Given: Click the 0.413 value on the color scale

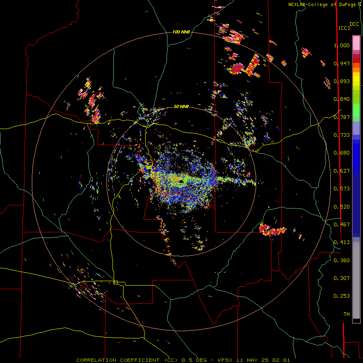Looking at the screenshot, I should [x=342, y=242].
